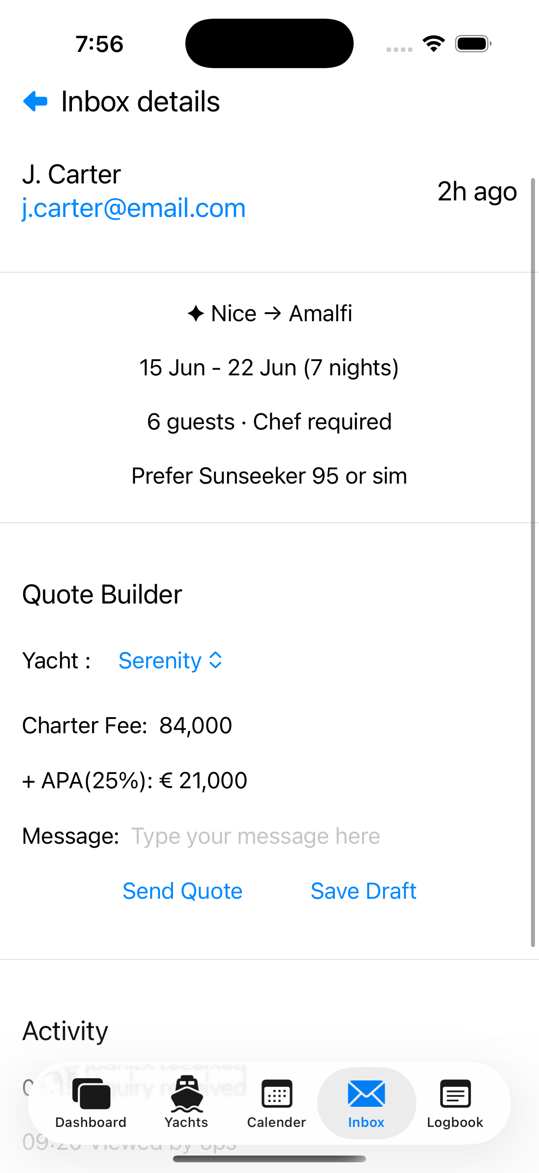Open the Dashboard tab icon

tap(91, 1094)
